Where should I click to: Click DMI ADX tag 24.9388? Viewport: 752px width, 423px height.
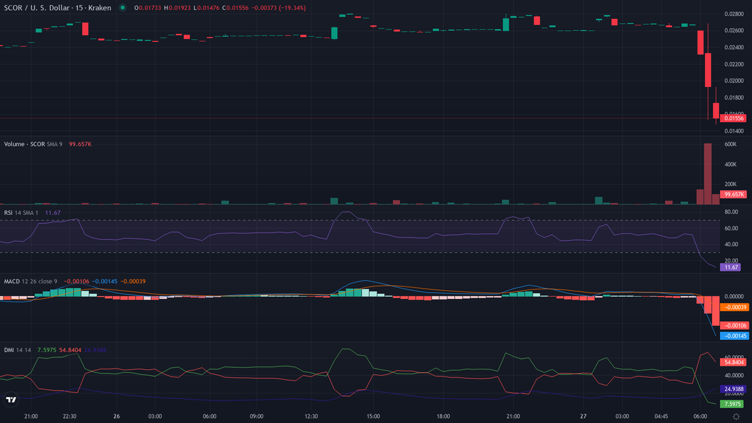tap(734, 389)
